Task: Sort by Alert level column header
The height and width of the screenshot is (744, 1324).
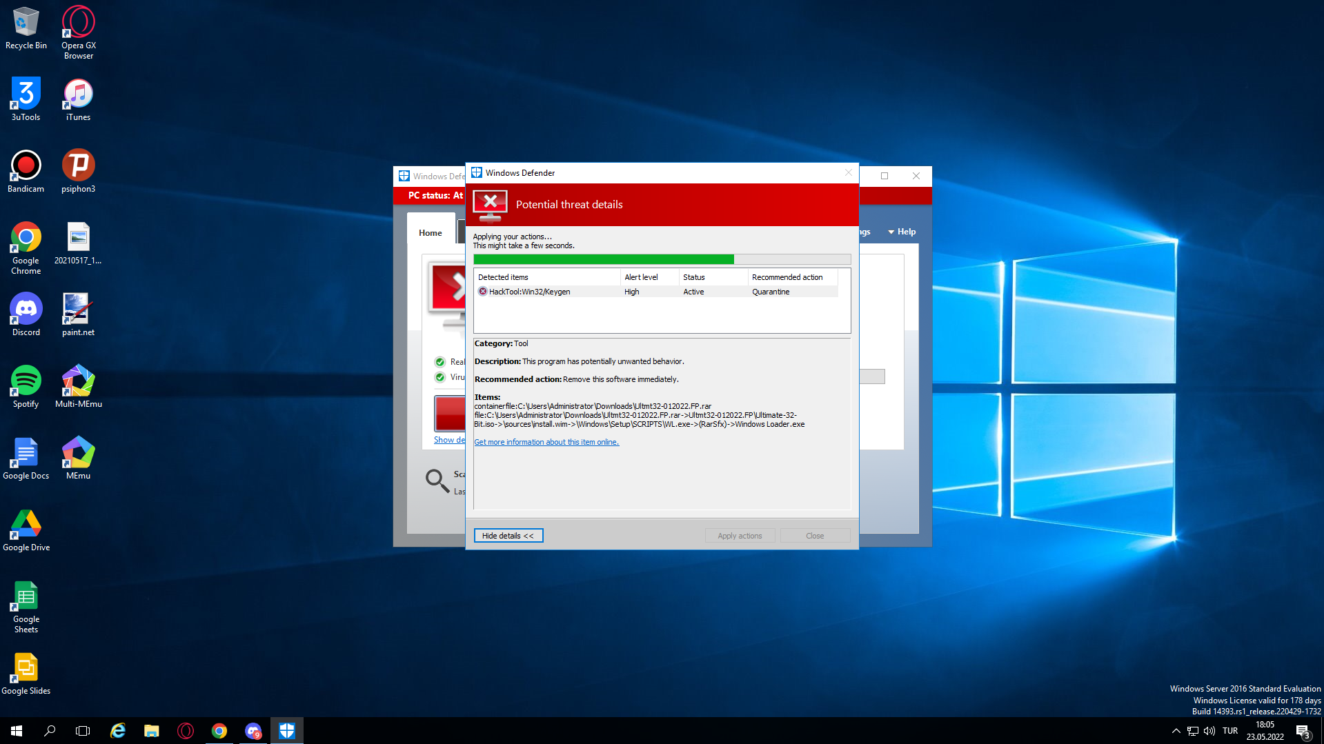Action: pos(641,277)
